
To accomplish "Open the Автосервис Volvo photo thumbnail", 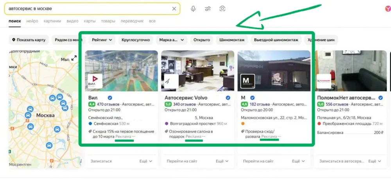I will (198, 71).
